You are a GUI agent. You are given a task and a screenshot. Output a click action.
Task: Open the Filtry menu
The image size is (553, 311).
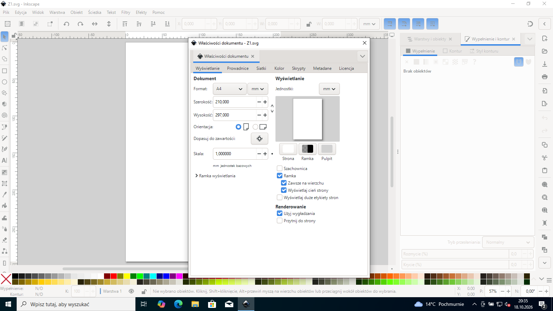coord(126,12)
